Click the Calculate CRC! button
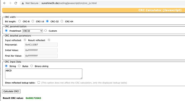The width and height of the screenshot is (185, 101). 11,91
